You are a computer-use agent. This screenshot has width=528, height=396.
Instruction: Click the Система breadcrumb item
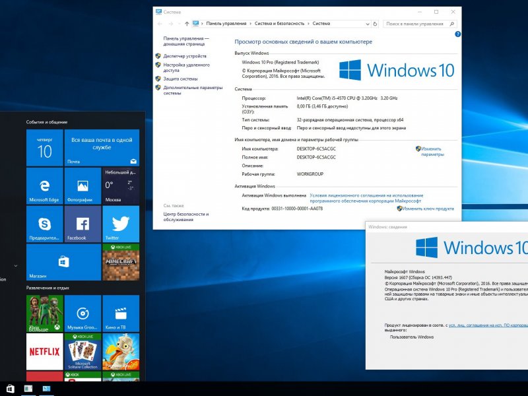click(321, 24)
